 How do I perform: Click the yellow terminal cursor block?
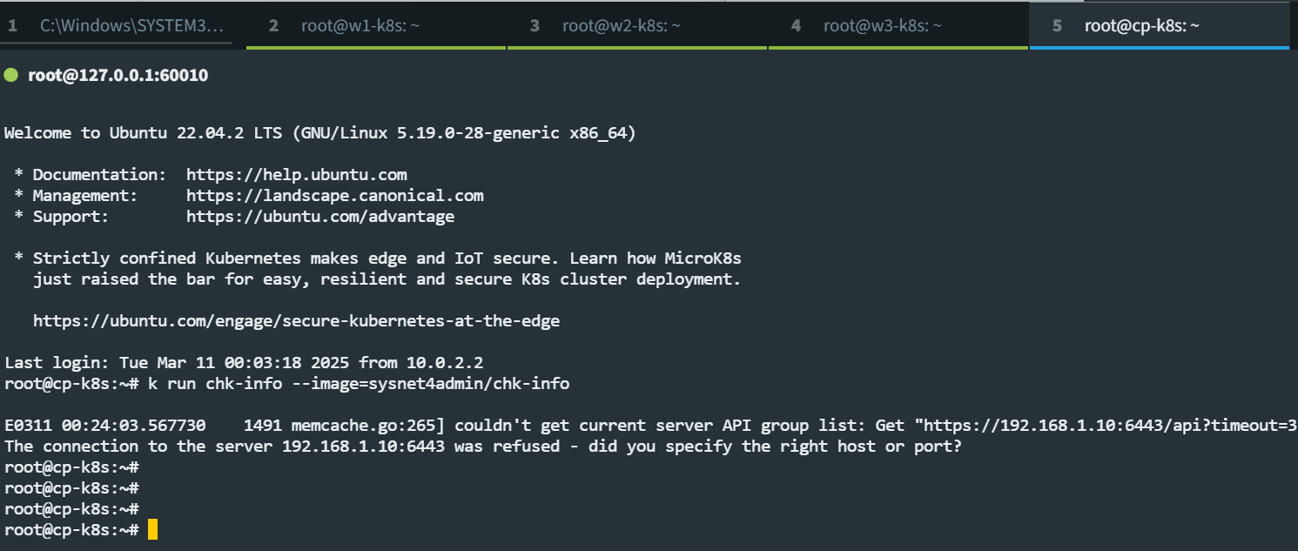(152, 529)
